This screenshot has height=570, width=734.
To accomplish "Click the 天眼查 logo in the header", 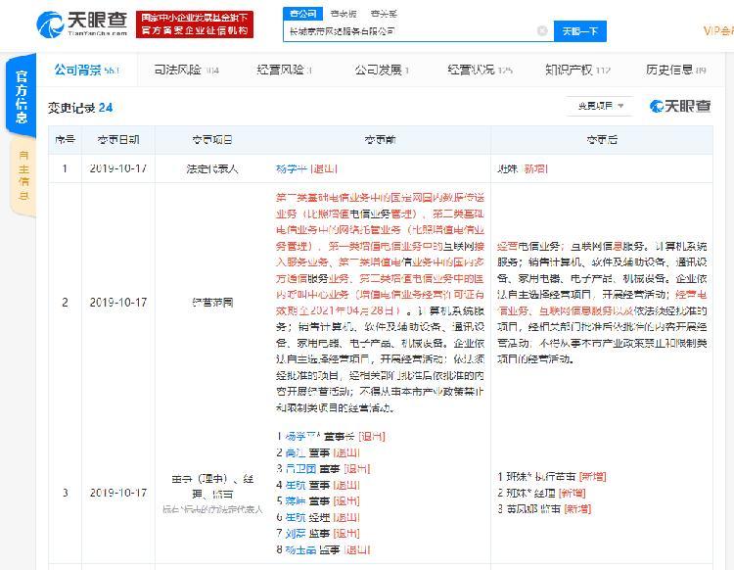I will coord(82,24).
